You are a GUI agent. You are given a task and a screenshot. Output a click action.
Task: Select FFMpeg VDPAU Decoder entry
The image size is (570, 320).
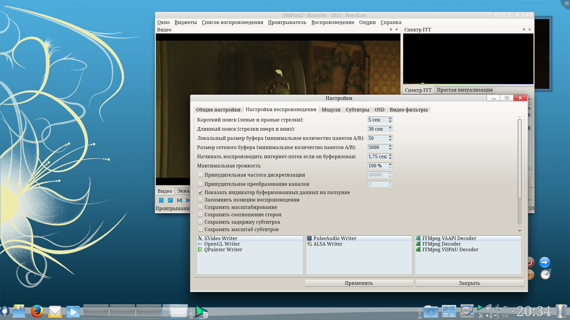coord(450,249)
